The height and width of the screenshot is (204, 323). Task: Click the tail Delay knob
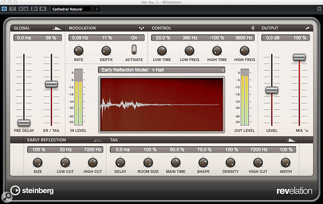point(120,162)
